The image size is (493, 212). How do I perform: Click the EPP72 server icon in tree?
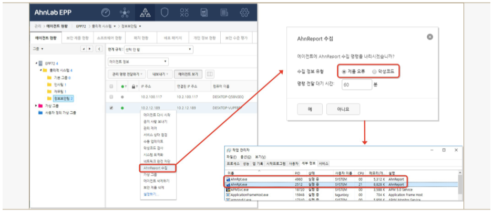42,63
